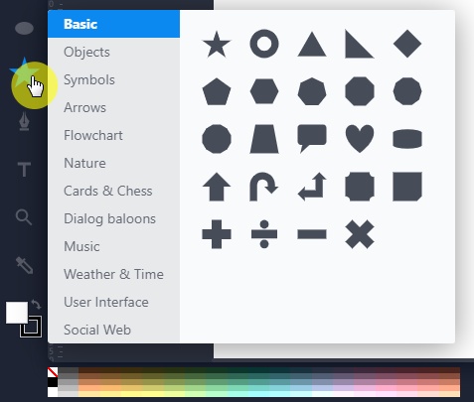
Task: Swap fill and stroke colors arrow
Action: (36, 304)
